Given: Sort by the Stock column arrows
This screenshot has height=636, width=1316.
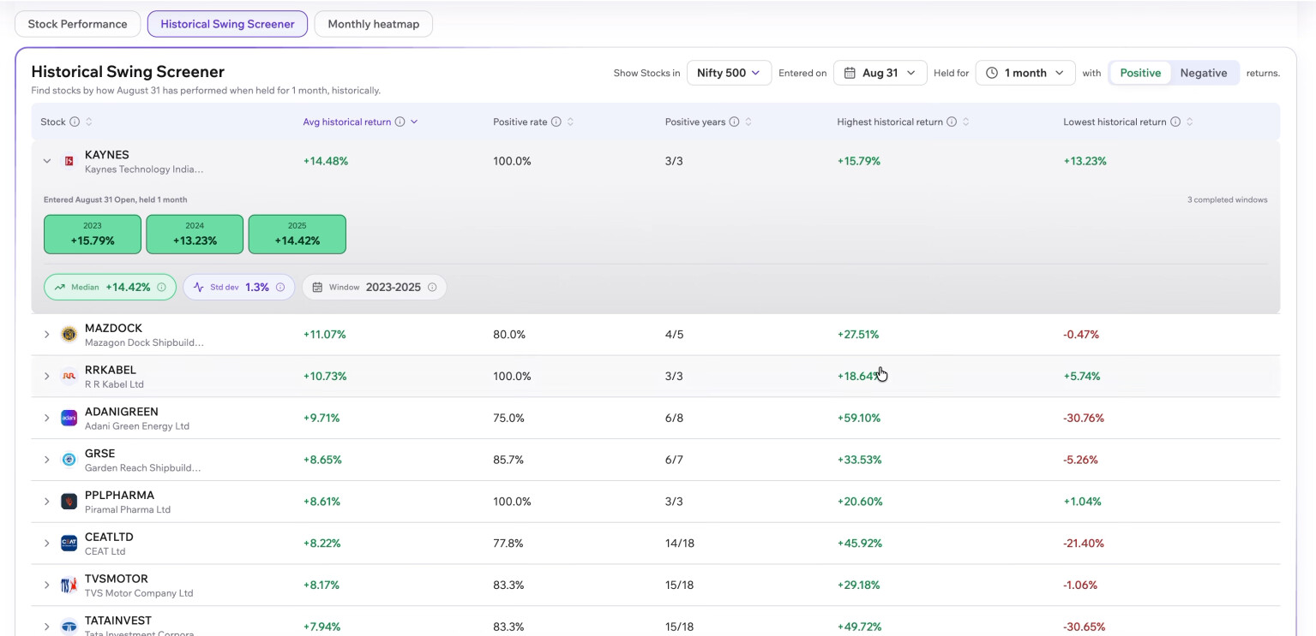Looking at the screenshot, I should coord(89,122).
